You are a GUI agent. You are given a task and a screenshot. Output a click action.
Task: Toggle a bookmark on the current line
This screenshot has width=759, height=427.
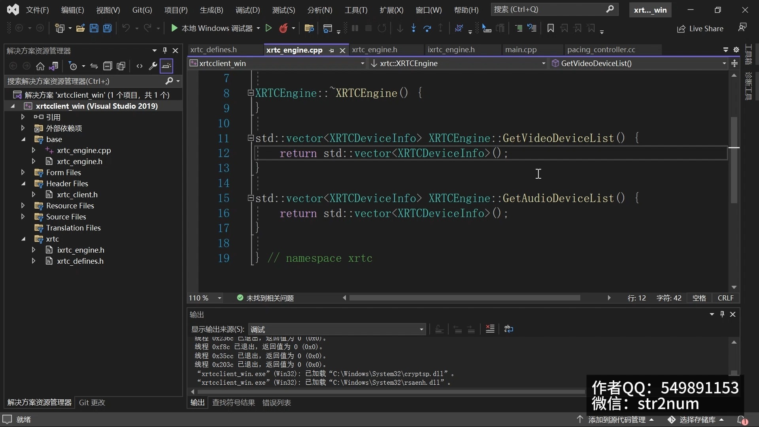[x=550, y=28]
